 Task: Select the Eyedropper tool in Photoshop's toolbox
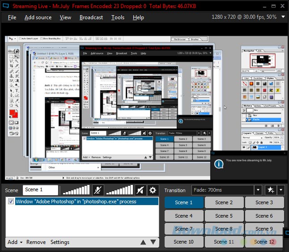pyautogui.click(x=17, y=101)
